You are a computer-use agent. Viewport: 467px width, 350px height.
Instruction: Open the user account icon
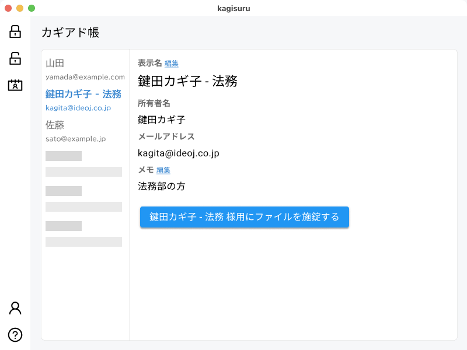click(x=15, y=308)
